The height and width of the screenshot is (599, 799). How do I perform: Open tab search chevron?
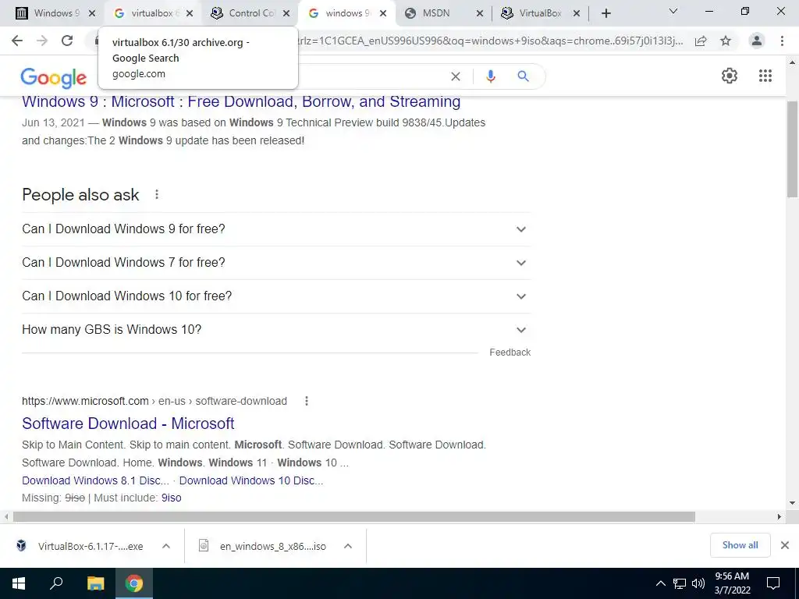pyautogui.click(x=673, y=11)
